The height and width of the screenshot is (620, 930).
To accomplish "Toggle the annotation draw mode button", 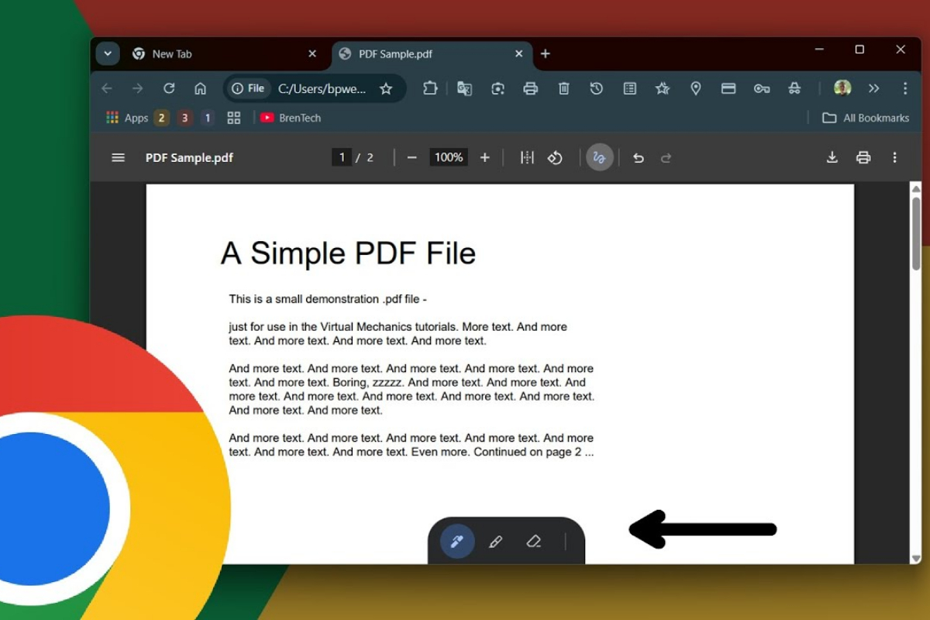I will coord(599,157).
